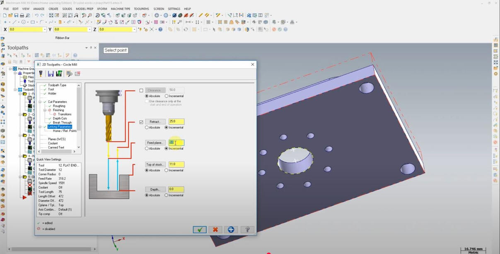This screenshot has width=500, height=254.
Task: Click the tool manager icon in dialog toolbar
Action: tap(41, 74)
